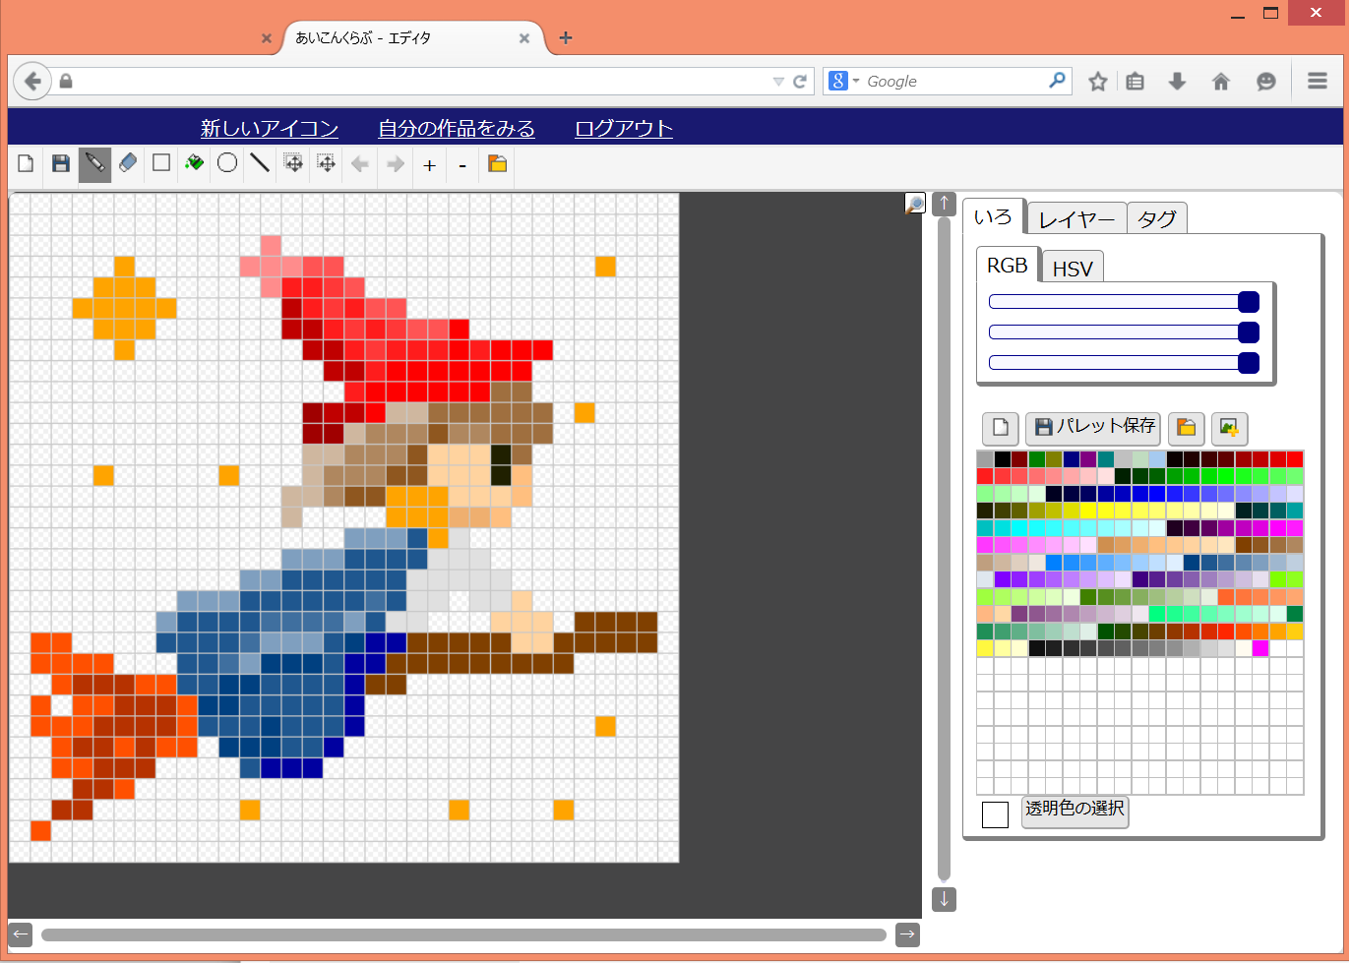Select the pencil drawing tool
This screenshot has height=963, width=1351.
pyautogui.click(x=94, y=163)
